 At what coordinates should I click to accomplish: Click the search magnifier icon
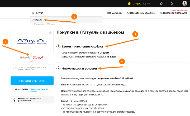click(33, 13)
